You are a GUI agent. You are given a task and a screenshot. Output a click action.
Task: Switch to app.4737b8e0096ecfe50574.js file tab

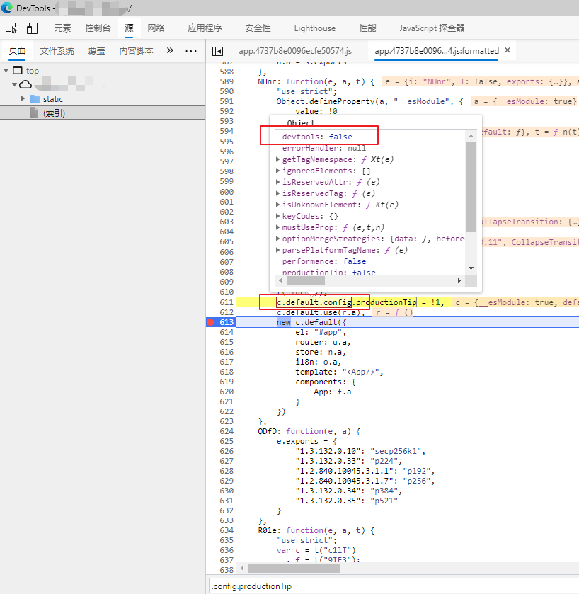(295, 51)
